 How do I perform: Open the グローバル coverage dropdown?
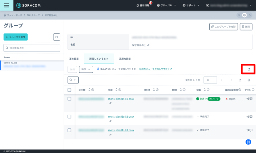[x=167, y=5]
